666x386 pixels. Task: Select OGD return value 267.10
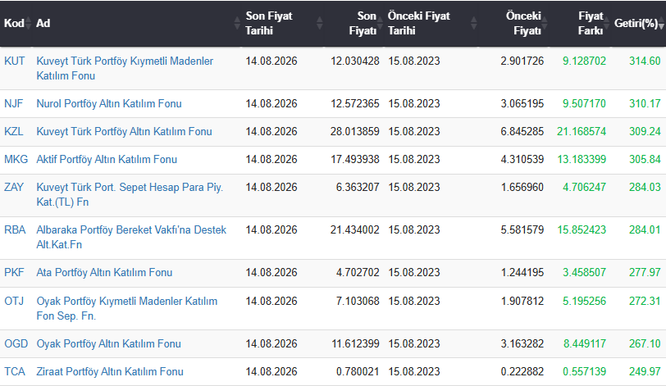pos(645,343)
